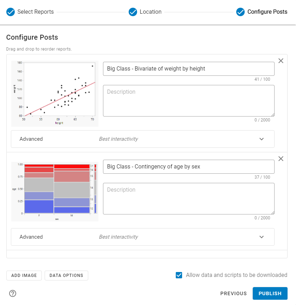The image size is (296, 305).
Task: Remove the Contingency of age by sex report
Action: [281, 159]
